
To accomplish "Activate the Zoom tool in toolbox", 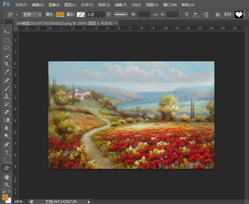I will tap(7, 185).
